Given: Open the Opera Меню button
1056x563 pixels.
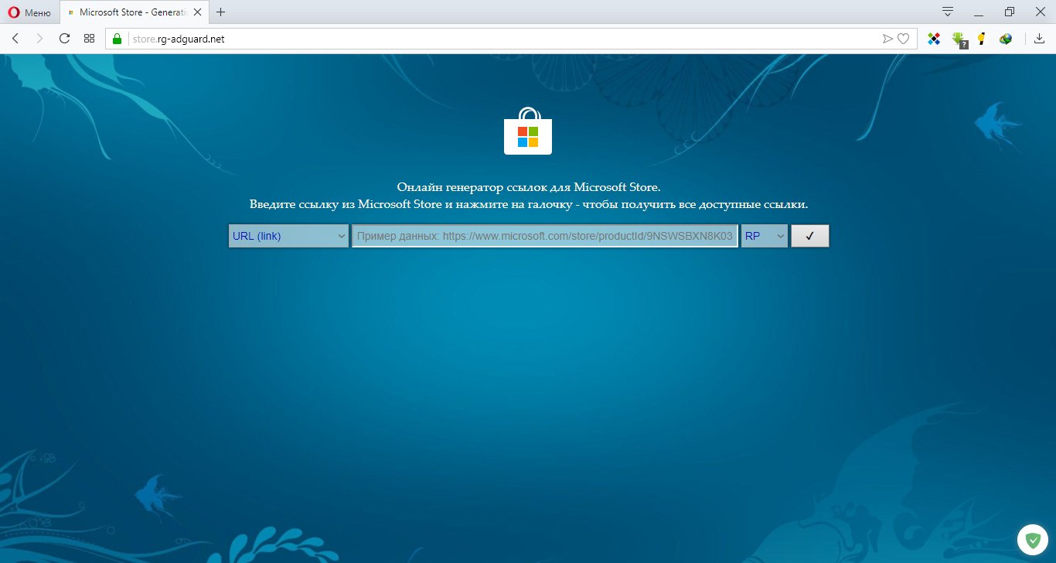Looking at the screenshot, I should [29, 12].
